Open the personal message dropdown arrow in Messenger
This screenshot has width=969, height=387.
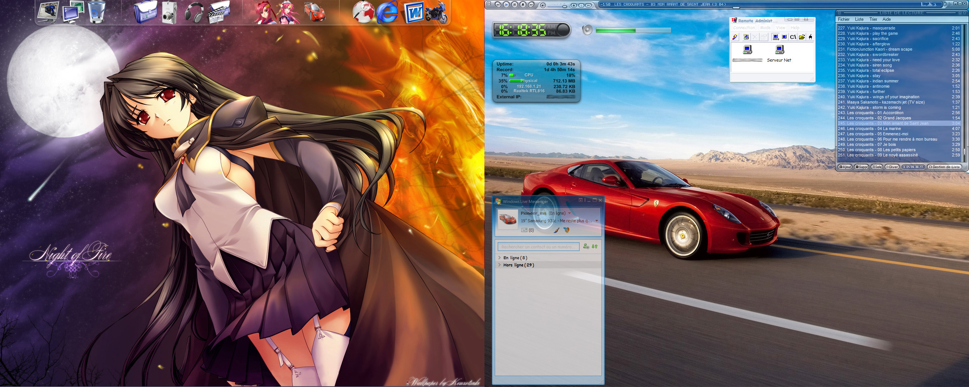point(597,221)
